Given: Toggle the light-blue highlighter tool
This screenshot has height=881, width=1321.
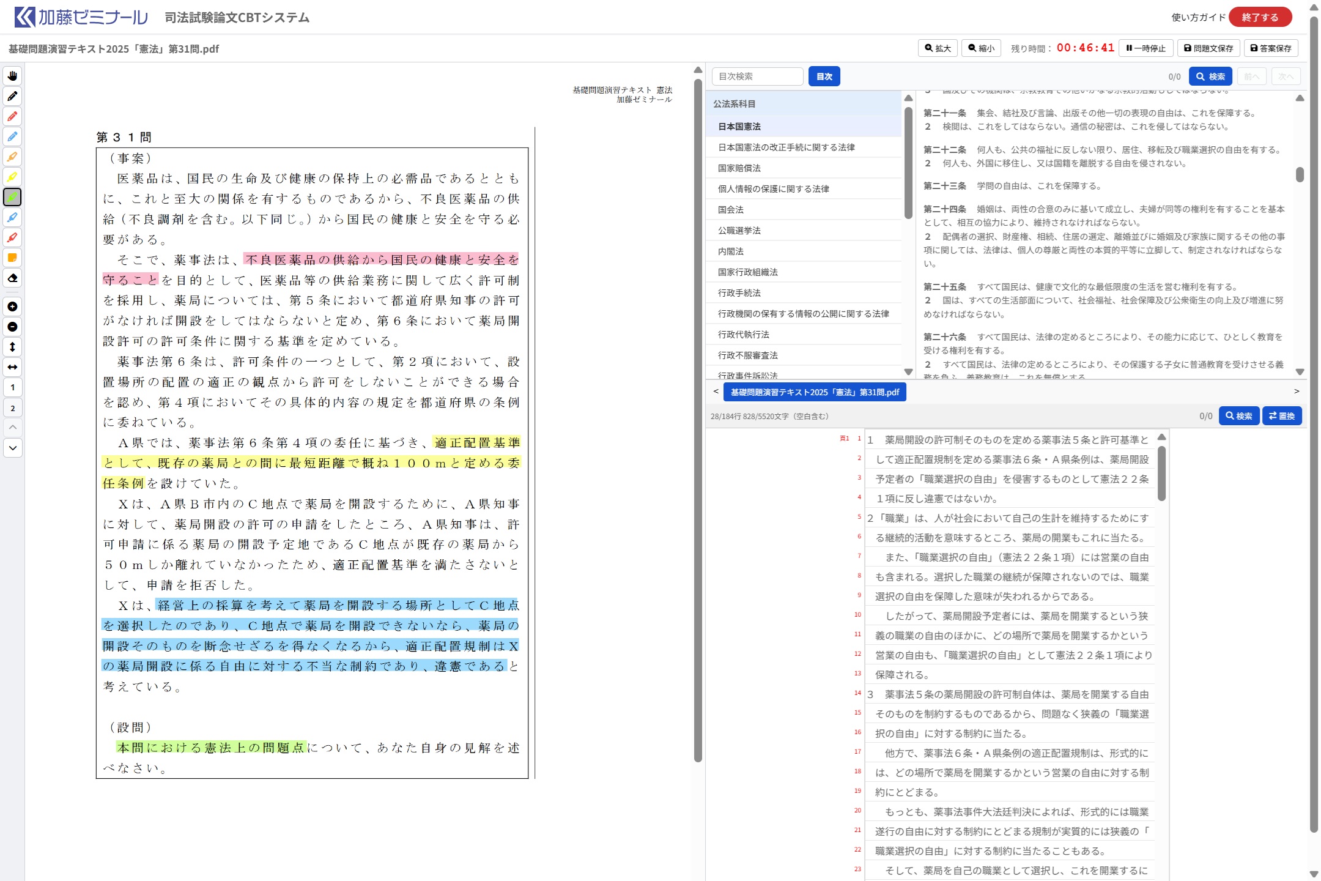Looking at the screenshot, I should (x=12, y=217).
